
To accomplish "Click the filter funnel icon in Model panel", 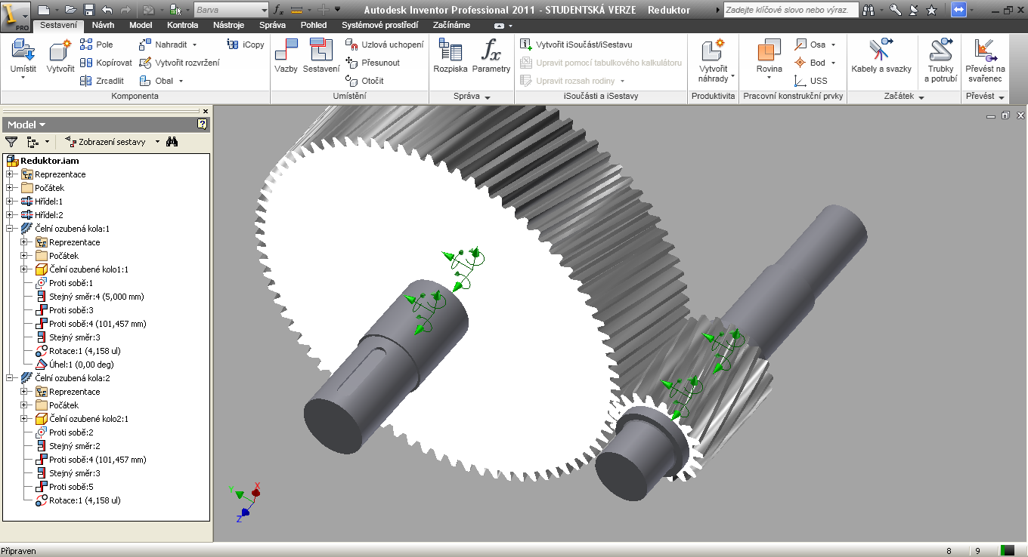I will (x=11, y=141).
